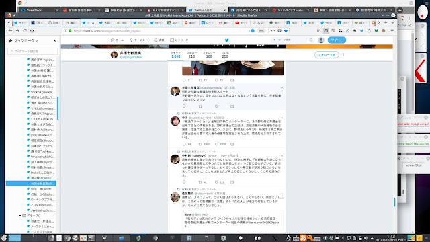430x242 pixels.
Task: Switch to the TweetDeck tab in Chrome
Action: coord(39,10)
